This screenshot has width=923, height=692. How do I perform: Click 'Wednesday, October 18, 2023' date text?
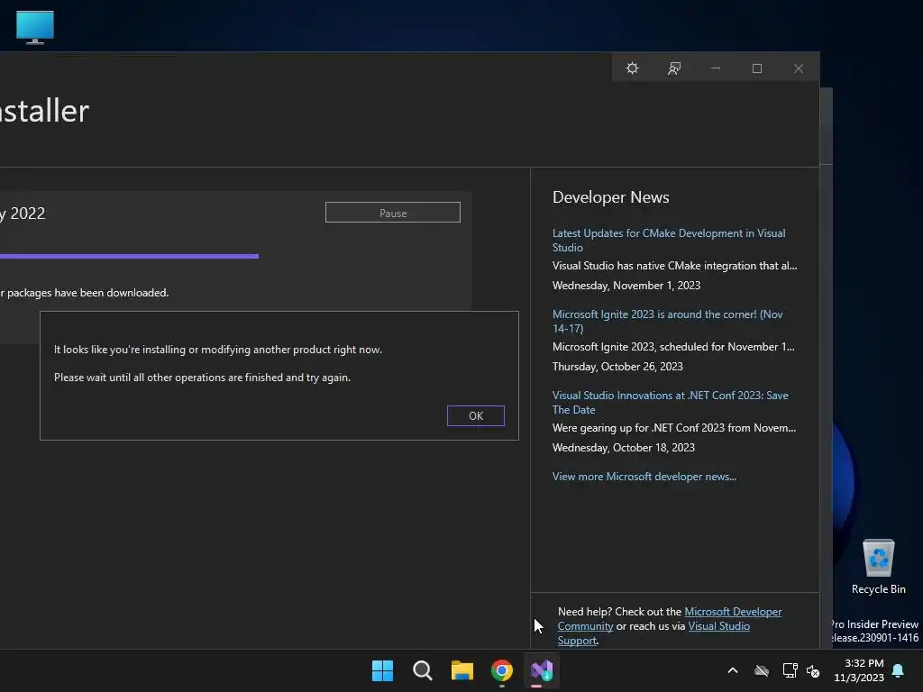pyautogui.click(x=624, y=448)
